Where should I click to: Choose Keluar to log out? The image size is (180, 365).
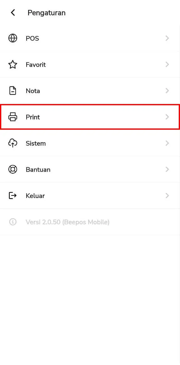click(90, 196)
